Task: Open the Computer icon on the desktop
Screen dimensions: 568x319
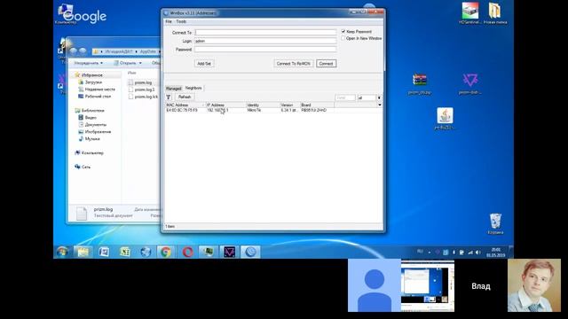Action: 66,14
